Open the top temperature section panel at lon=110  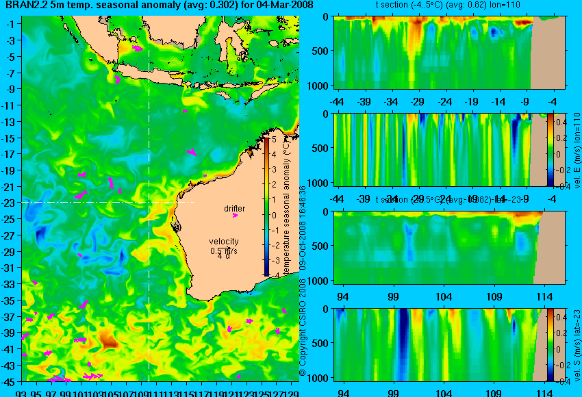click(x=449, y=52)
